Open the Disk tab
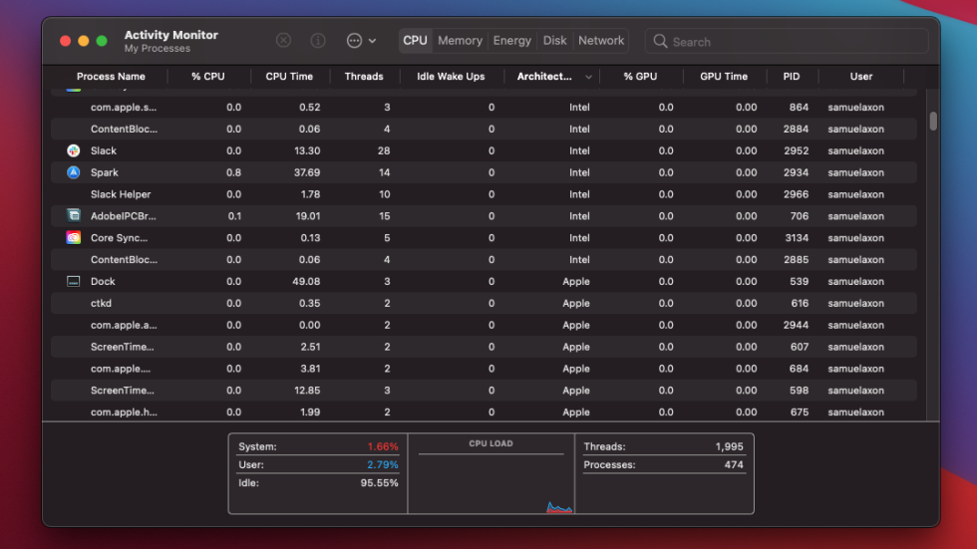Viewport: 977px width, 549px height. pyautogui.click(x=554, y=41)
